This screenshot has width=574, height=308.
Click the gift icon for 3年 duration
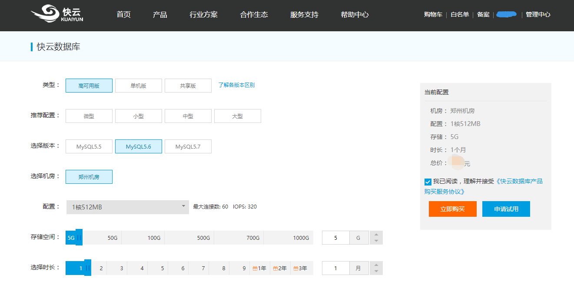(x=296, y=268)
